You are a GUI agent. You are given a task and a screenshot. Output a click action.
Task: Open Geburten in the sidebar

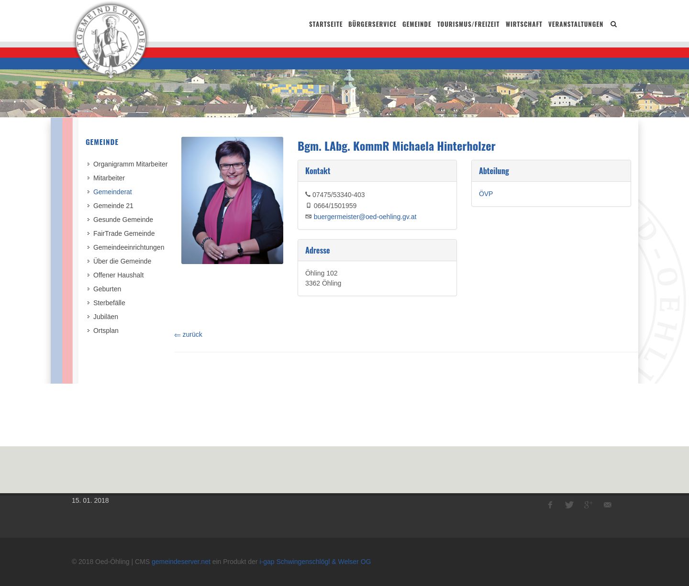pos(107,289)
